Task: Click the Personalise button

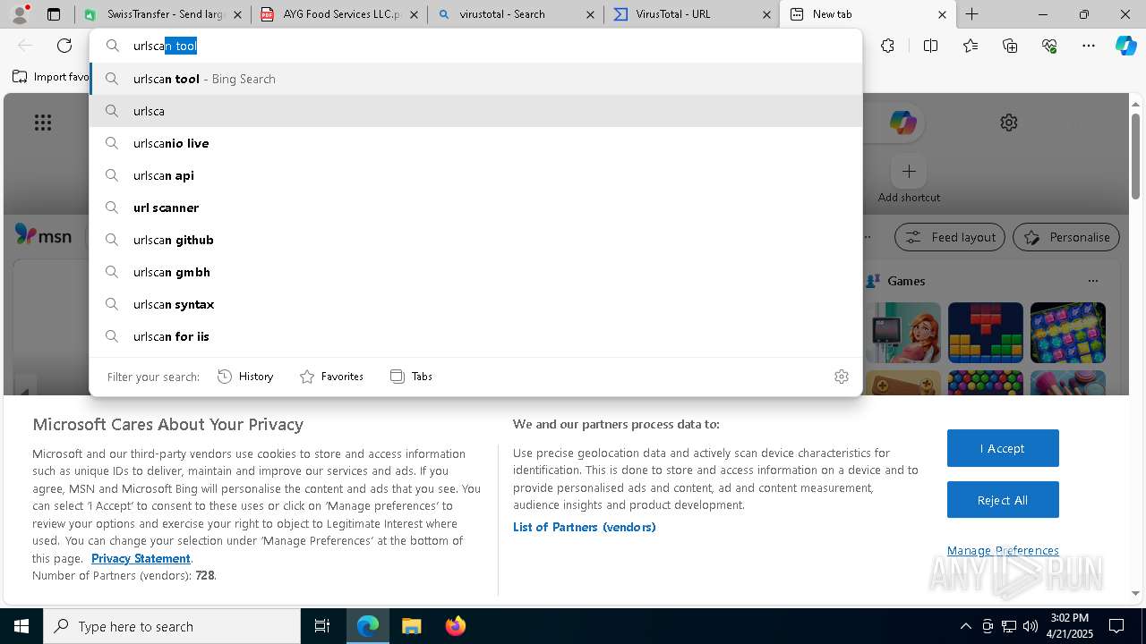Action: pos(1066,237)
